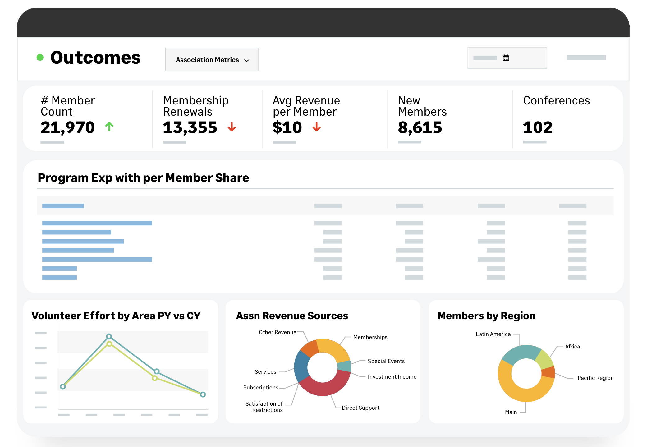The height and width of the screenshot is (447, 647).
Task: Select the Conferences label
Action: [x=556, y=100]
